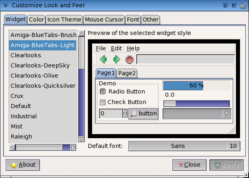Open the Edit menu in preview
This screenshot has height=178, width=249.
(x=117, y=48)
